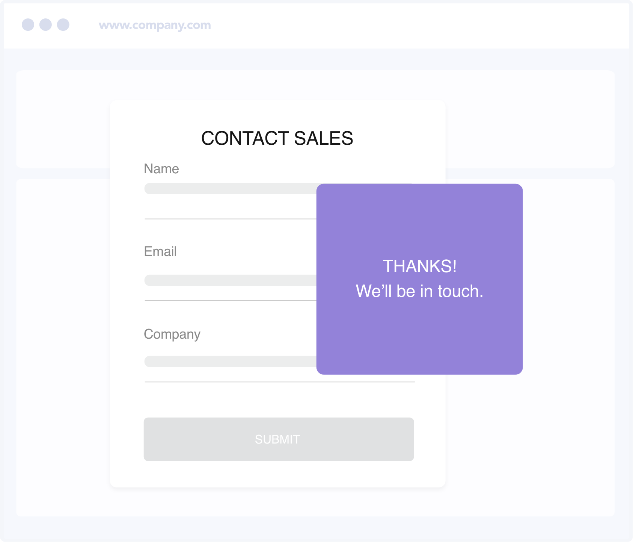Focus the Email input placeholder bar
Viewport: 633px width, 542px height.
(230, 280)
